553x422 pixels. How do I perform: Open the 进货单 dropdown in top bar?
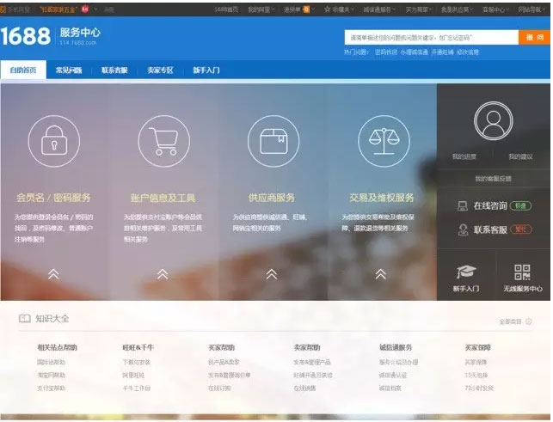[299, 9]
